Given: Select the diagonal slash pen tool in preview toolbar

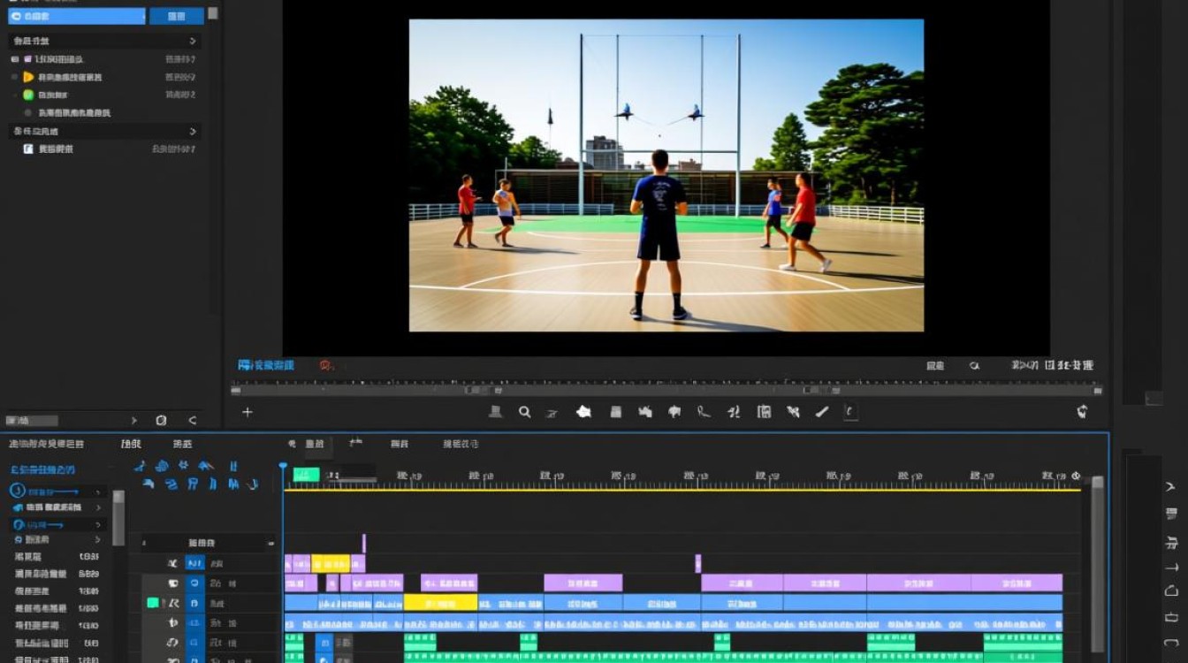Looking at the screenshot, I should [x=822, y=411].
